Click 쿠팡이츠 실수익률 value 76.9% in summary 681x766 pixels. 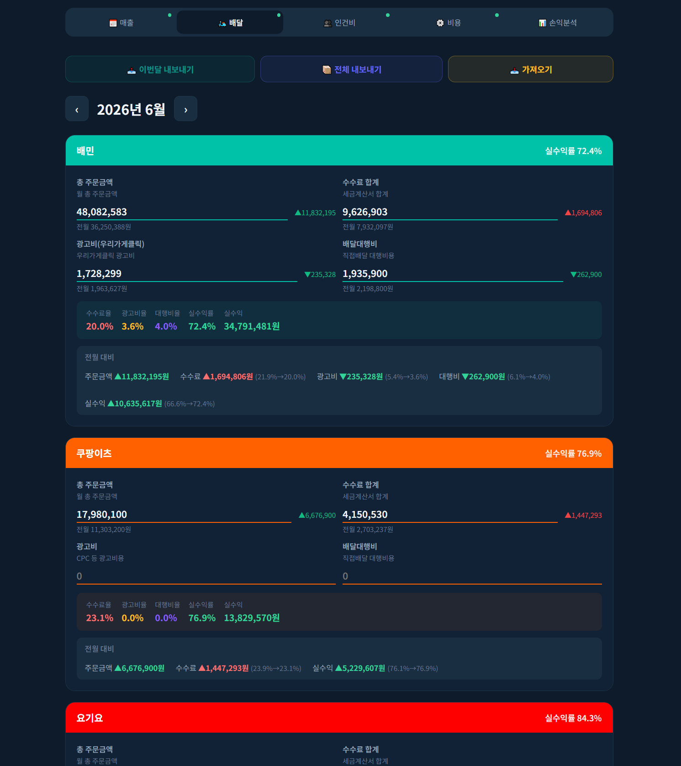click(x=202, y=618)
